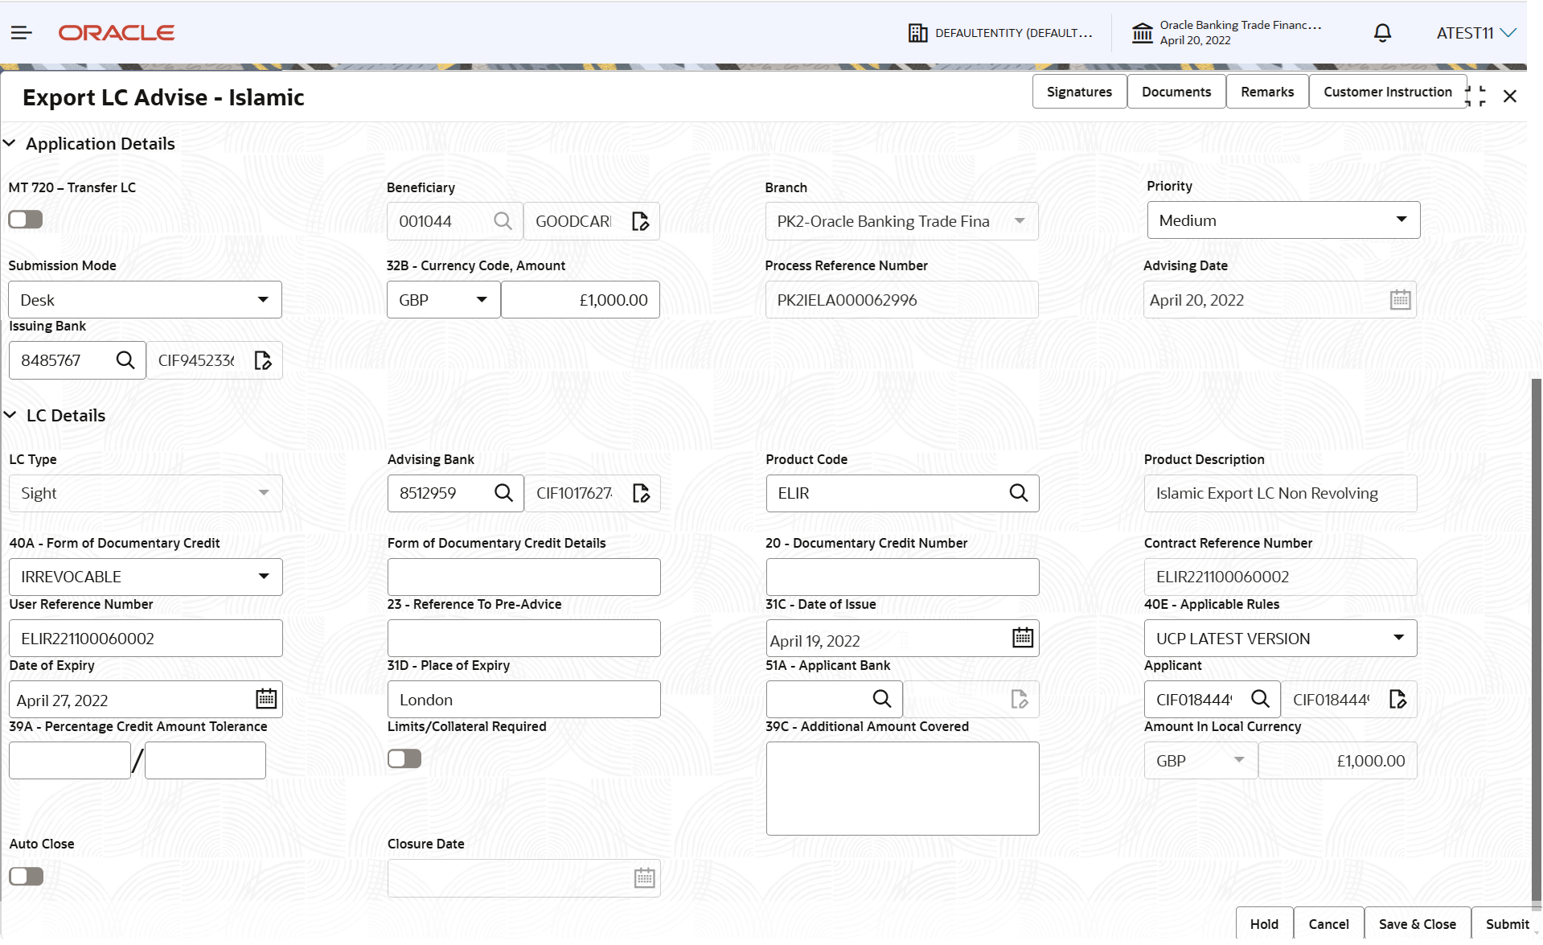This screenshot has height=945, width=1543.
Task: Search Issuing Bank with magnifier icon
Action: tap(125, 360)
